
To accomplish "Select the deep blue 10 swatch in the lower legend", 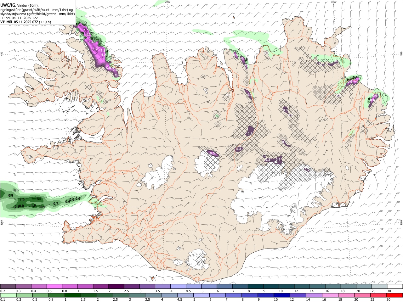I will (x=281, y=295).
